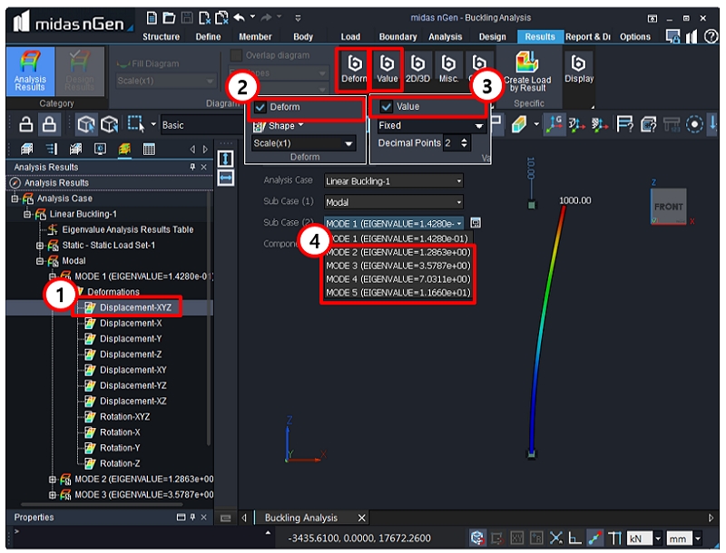Image resolution: width=726 pixels, height=553 pixels.
Task: Open the Display ribbon options
Action: click(579, 68)
